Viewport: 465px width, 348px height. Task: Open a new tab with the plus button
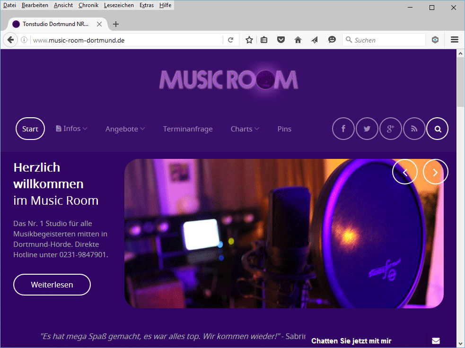coord(116,24)
